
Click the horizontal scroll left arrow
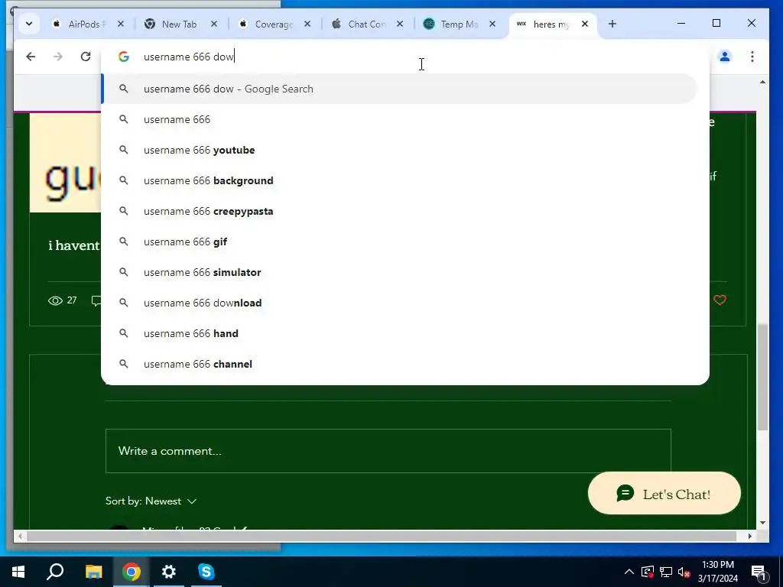(x=19, y=536)
